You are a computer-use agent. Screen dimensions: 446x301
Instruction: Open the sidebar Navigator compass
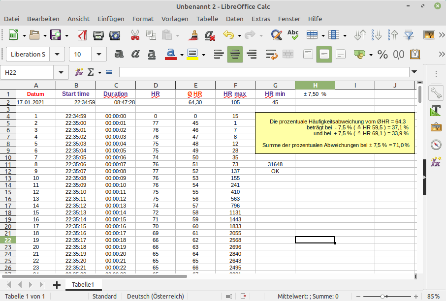coord(436,145)
